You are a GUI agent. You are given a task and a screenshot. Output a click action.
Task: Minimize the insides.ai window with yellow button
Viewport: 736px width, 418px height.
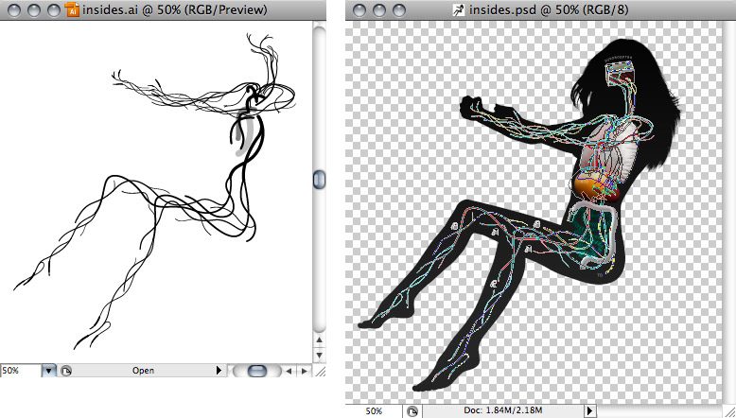pyautogui.click(x=30, y=11)
